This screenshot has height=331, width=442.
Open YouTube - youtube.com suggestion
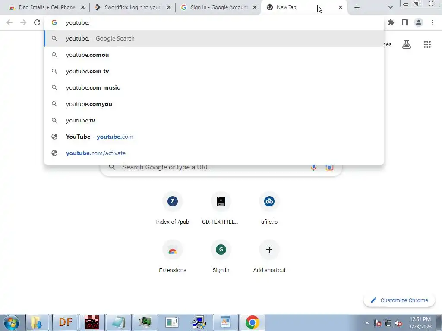[214, 137]
